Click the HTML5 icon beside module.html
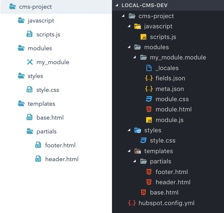The image size is (224, 213). 149,109
